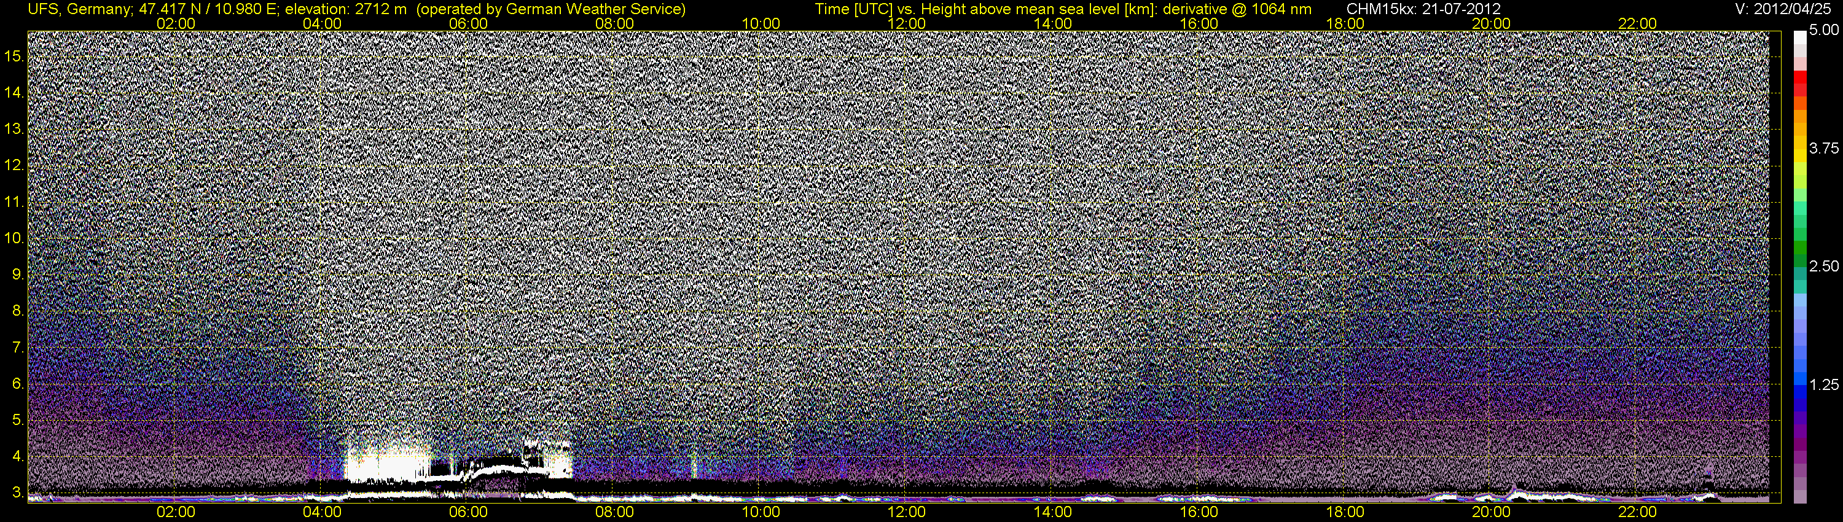
Task: Pick the red segment of the color scale bar
Action: [x=1800, y=77]
